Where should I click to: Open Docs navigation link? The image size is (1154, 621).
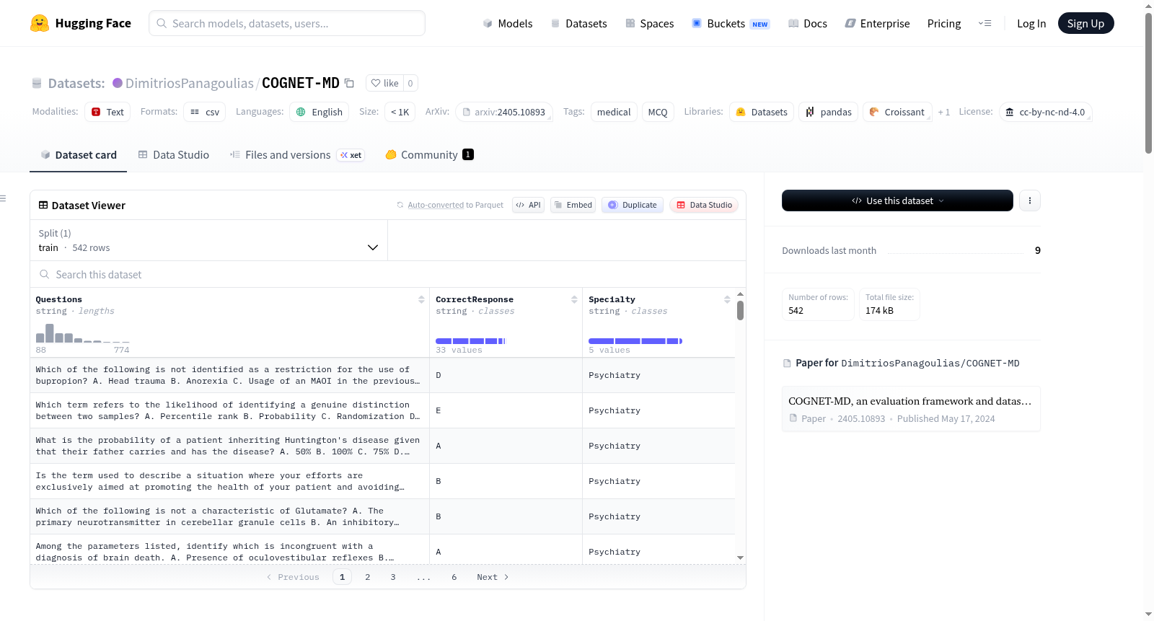807,23
